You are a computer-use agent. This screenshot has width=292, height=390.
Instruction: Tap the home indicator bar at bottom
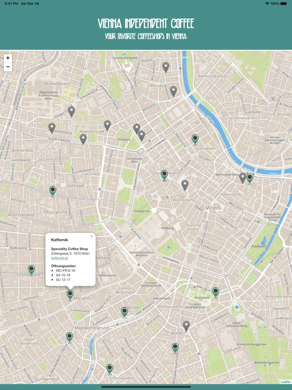(x=146, y=387)
